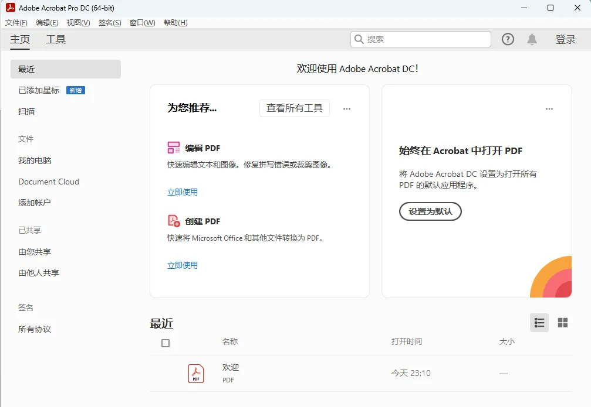Open the notifications bell icon

[x=532, y=39]
